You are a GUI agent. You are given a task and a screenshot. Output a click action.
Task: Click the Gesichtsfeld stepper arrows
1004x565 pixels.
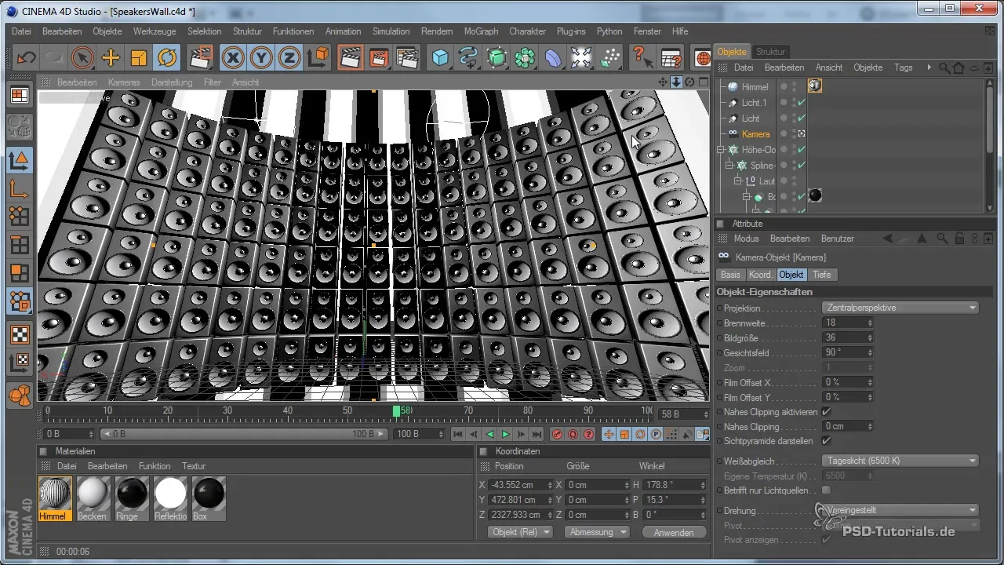coord(870,352)
